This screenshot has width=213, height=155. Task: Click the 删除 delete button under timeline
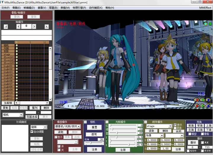[46, 108]
